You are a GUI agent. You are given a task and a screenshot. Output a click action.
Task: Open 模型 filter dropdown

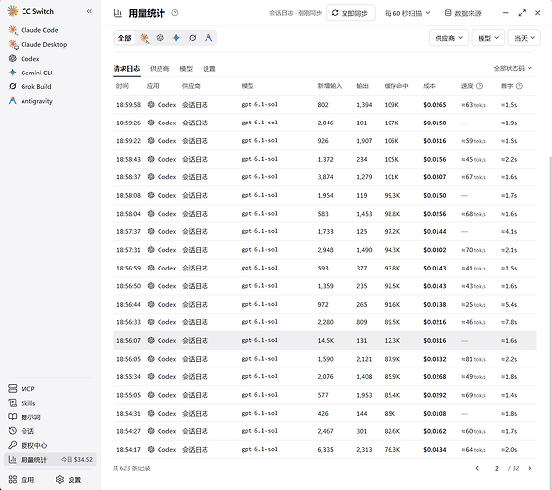[x=488, y=38]
